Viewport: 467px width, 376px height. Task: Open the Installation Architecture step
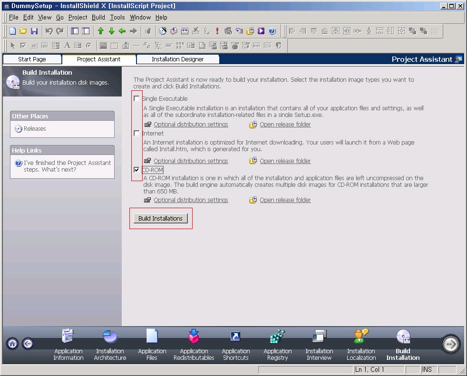point(110,345)
